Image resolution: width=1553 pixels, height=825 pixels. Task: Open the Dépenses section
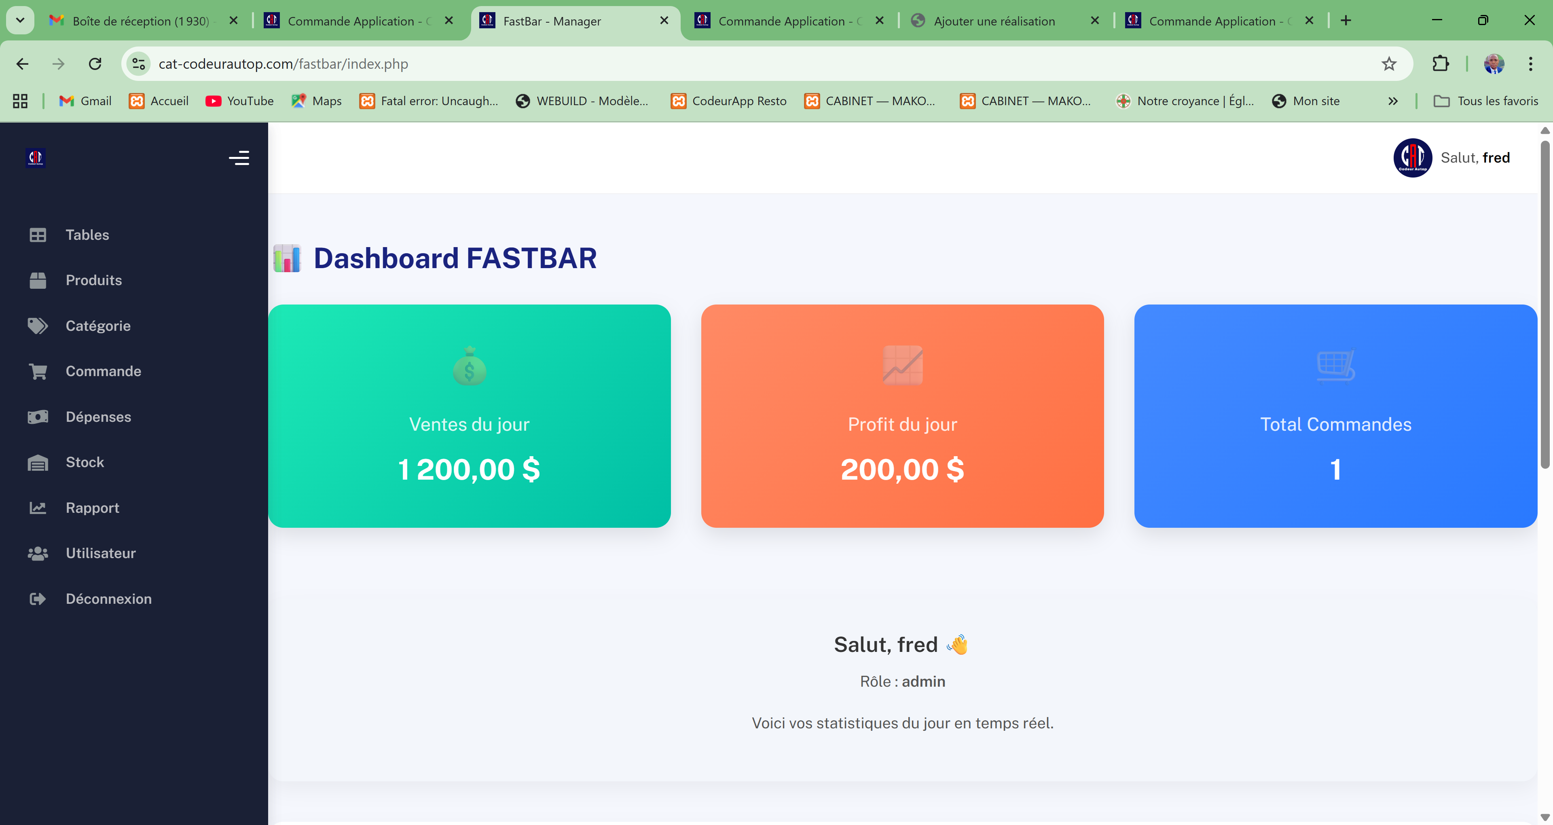[98, 416]
